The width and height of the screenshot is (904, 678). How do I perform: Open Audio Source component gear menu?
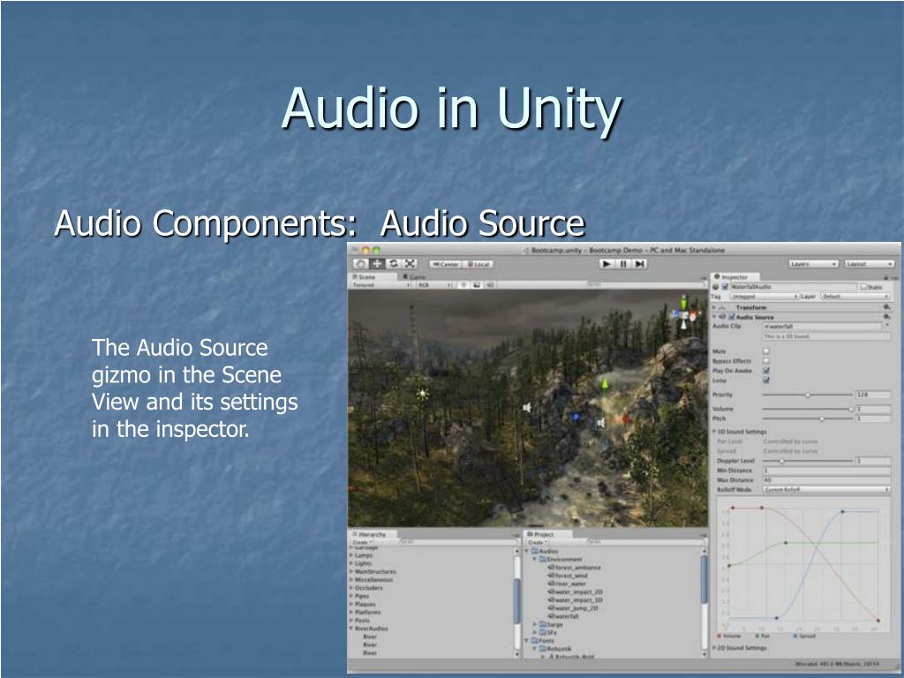886,317
